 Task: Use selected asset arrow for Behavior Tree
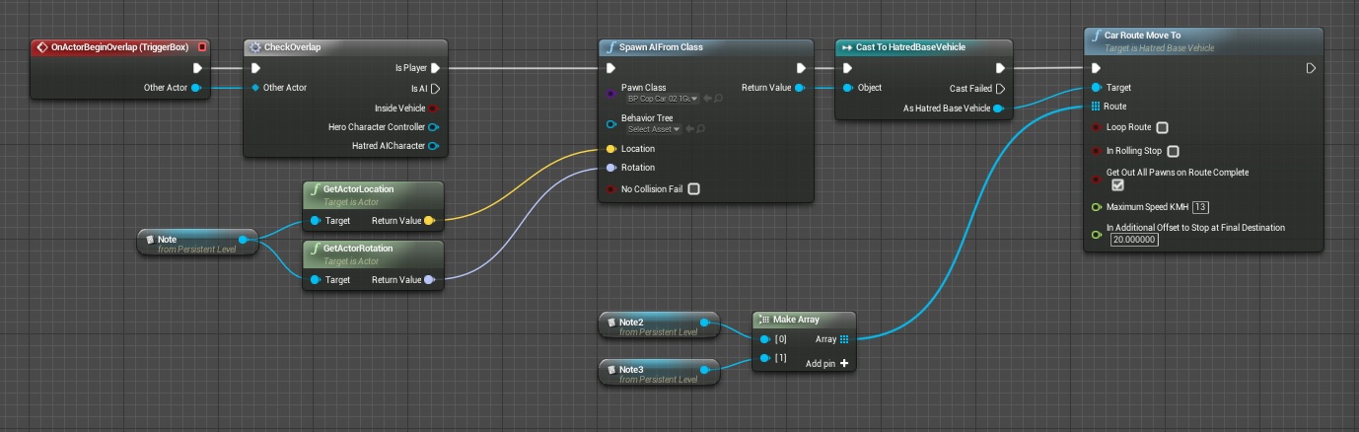coord(687,129)
